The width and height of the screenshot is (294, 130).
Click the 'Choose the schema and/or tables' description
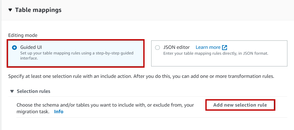(x=105, y=105)
